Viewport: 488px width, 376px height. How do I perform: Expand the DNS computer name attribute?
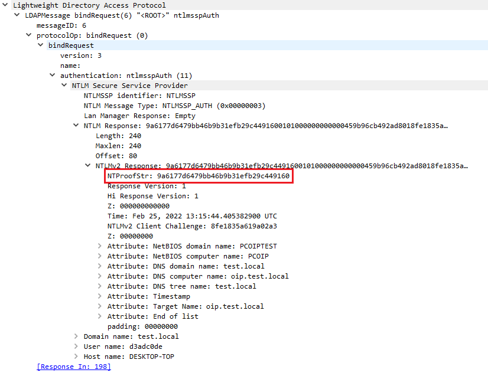point(100,276)
